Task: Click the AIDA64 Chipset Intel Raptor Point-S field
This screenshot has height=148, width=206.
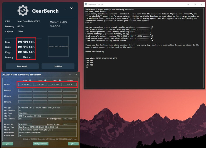Action: (47, 130)
